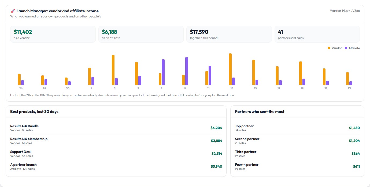
Task: Open the 41 partners sent sales card
Action: 317,34
